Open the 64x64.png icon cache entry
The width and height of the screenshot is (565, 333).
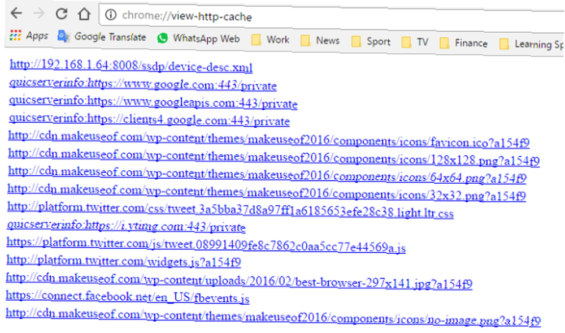tap(267, 175)
